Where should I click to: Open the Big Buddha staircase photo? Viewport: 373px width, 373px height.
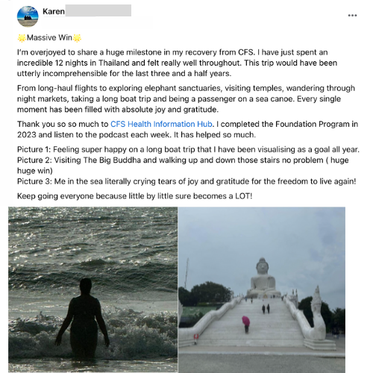[262, 289]
